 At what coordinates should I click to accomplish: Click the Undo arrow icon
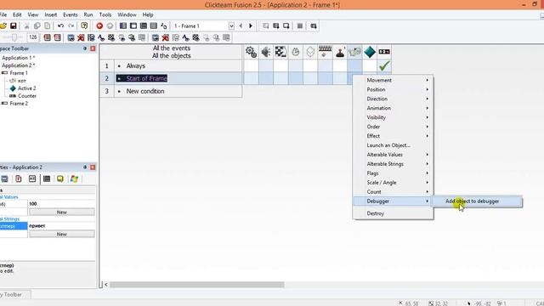pyautogui.click(x=60, y=25)
